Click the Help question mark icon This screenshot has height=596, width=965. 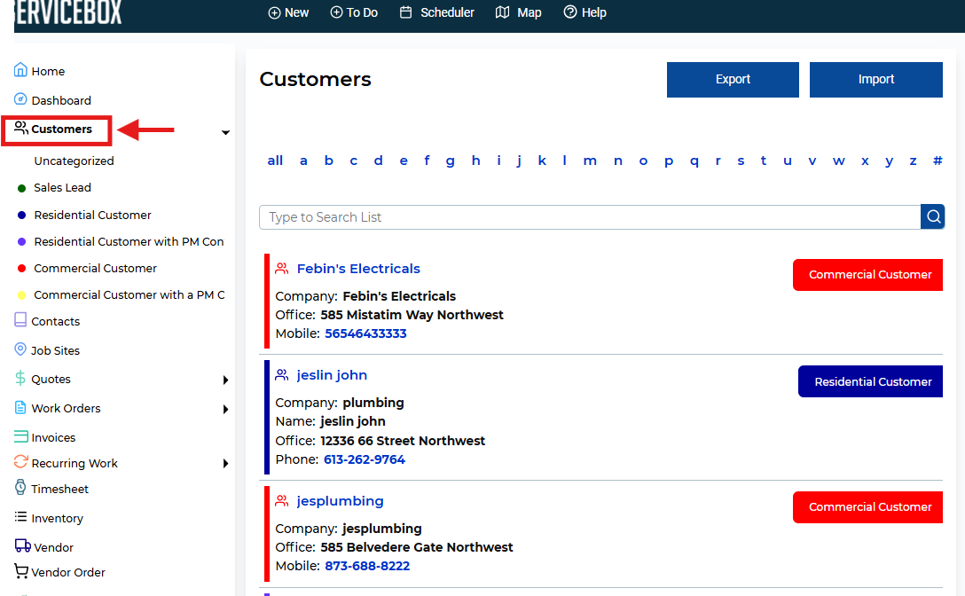(570, 12)
